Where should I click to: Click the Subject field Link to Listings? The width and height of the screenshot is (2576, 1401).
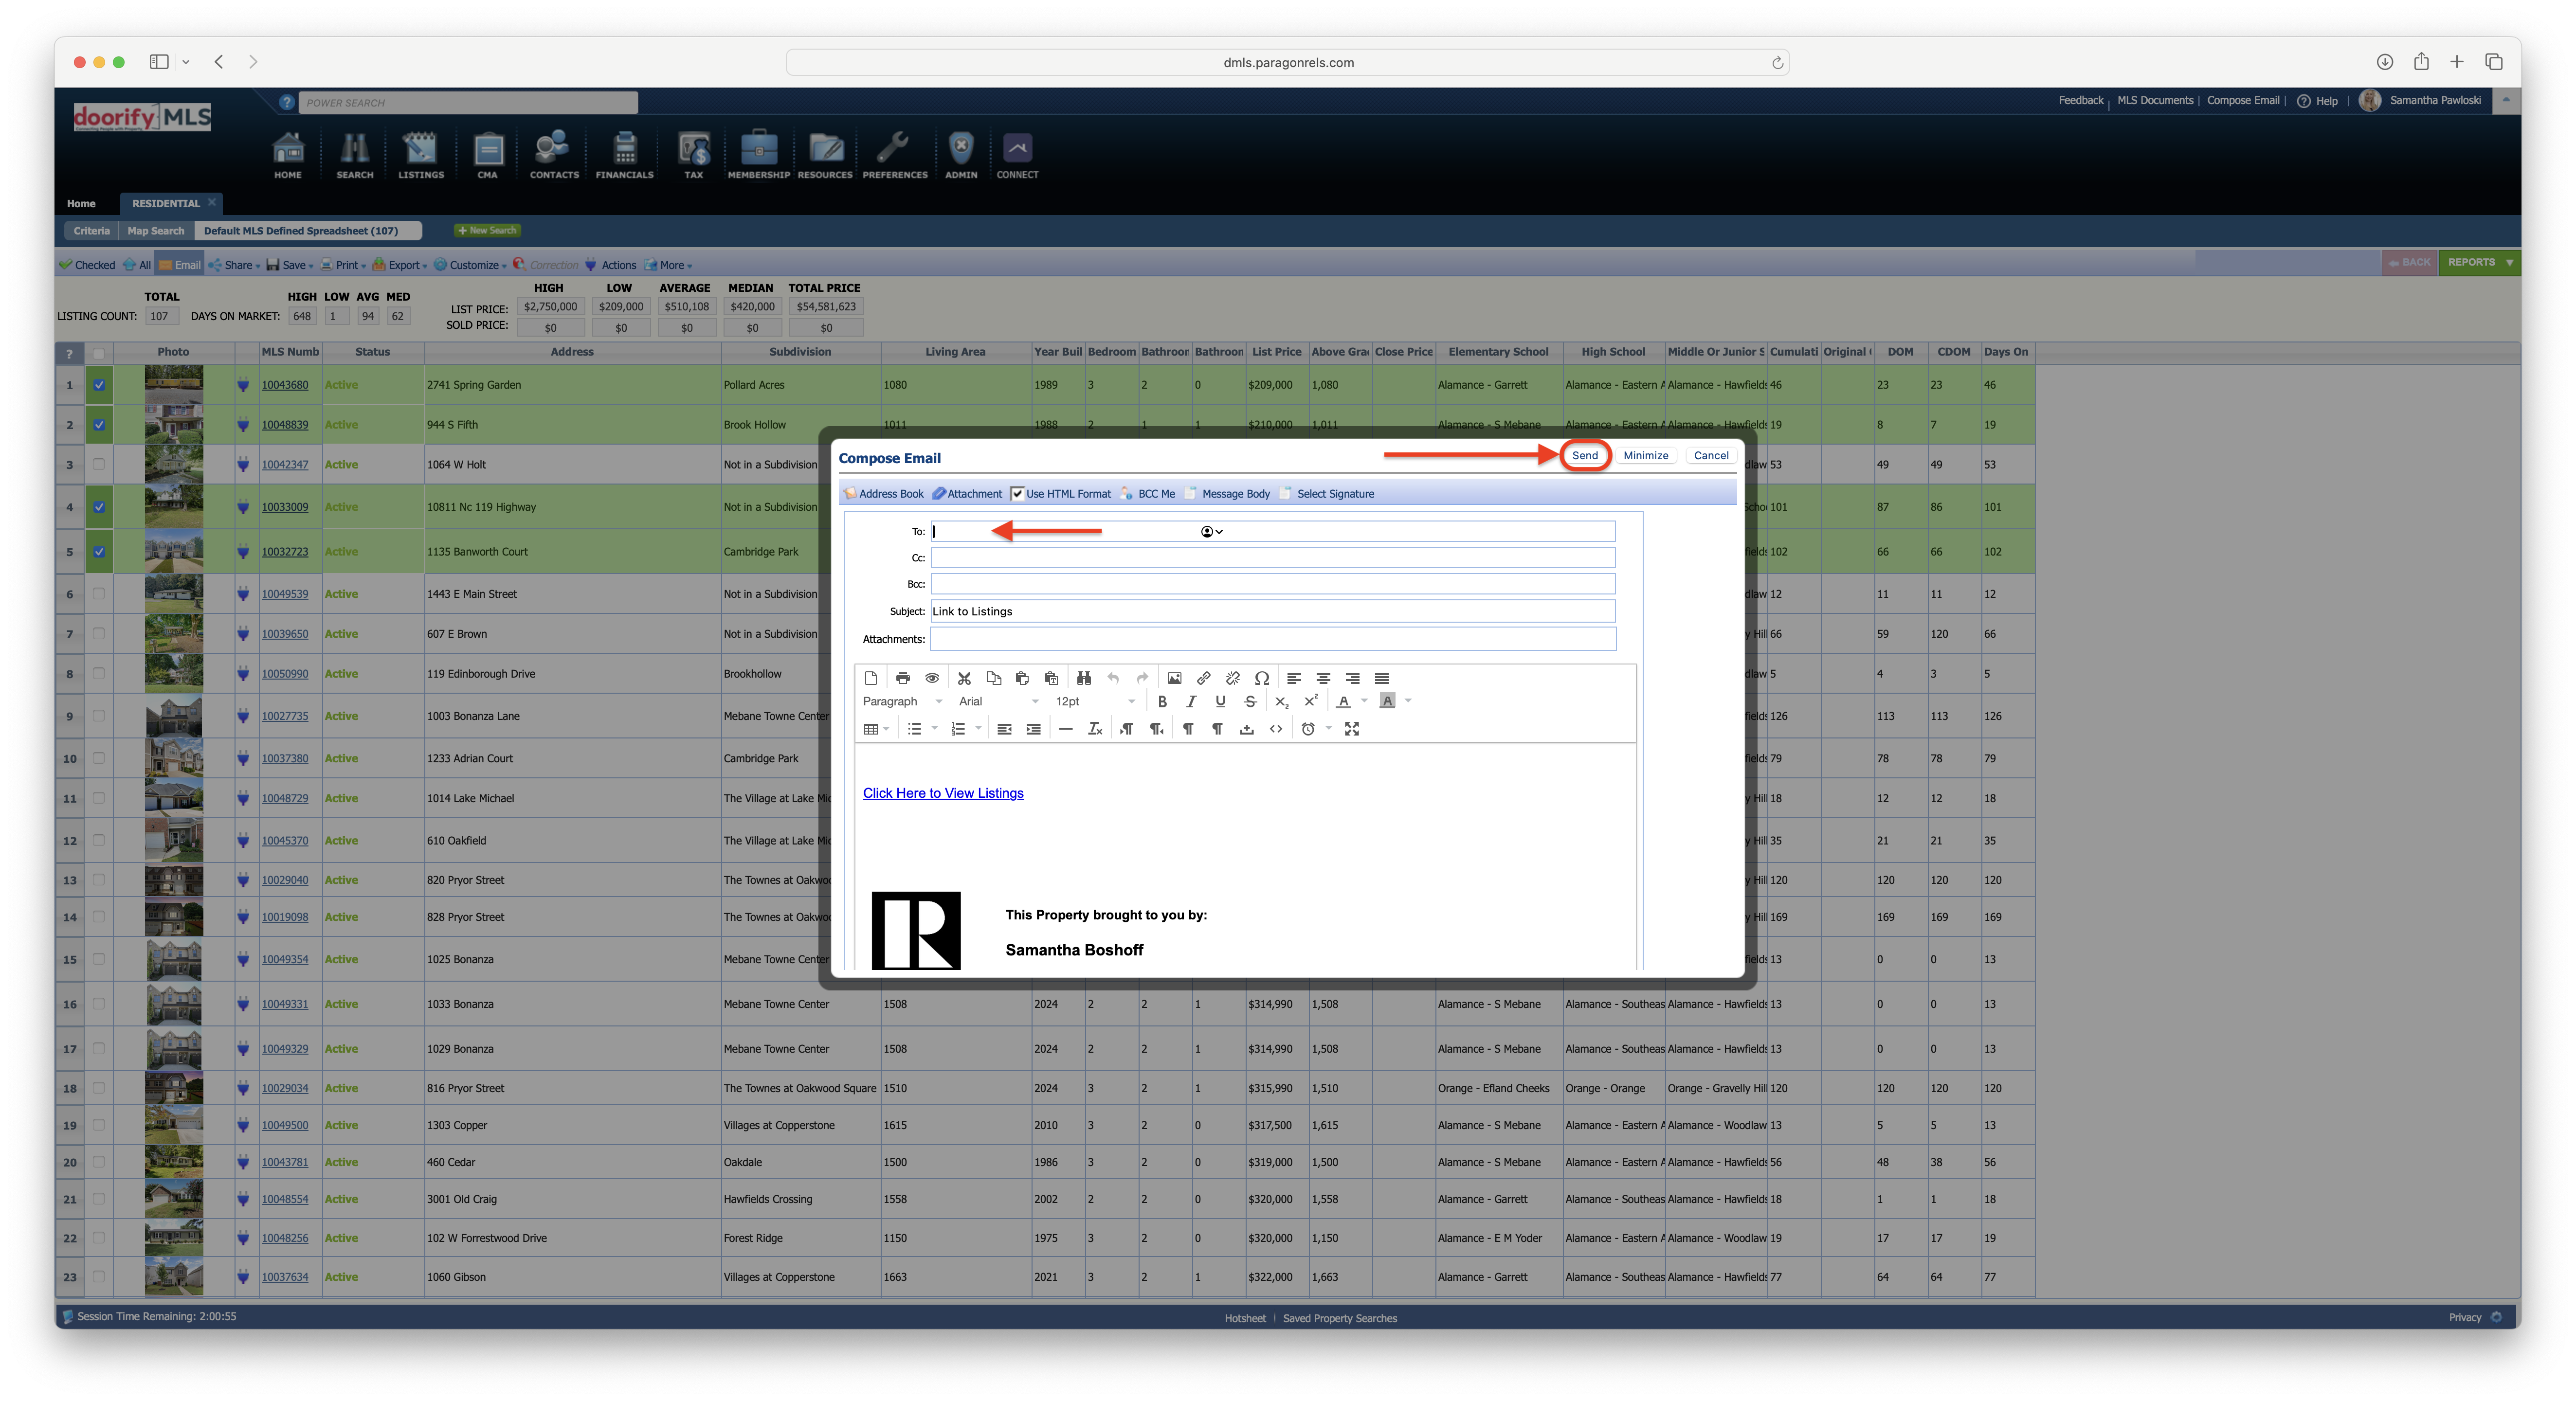tap(1273, 612)
